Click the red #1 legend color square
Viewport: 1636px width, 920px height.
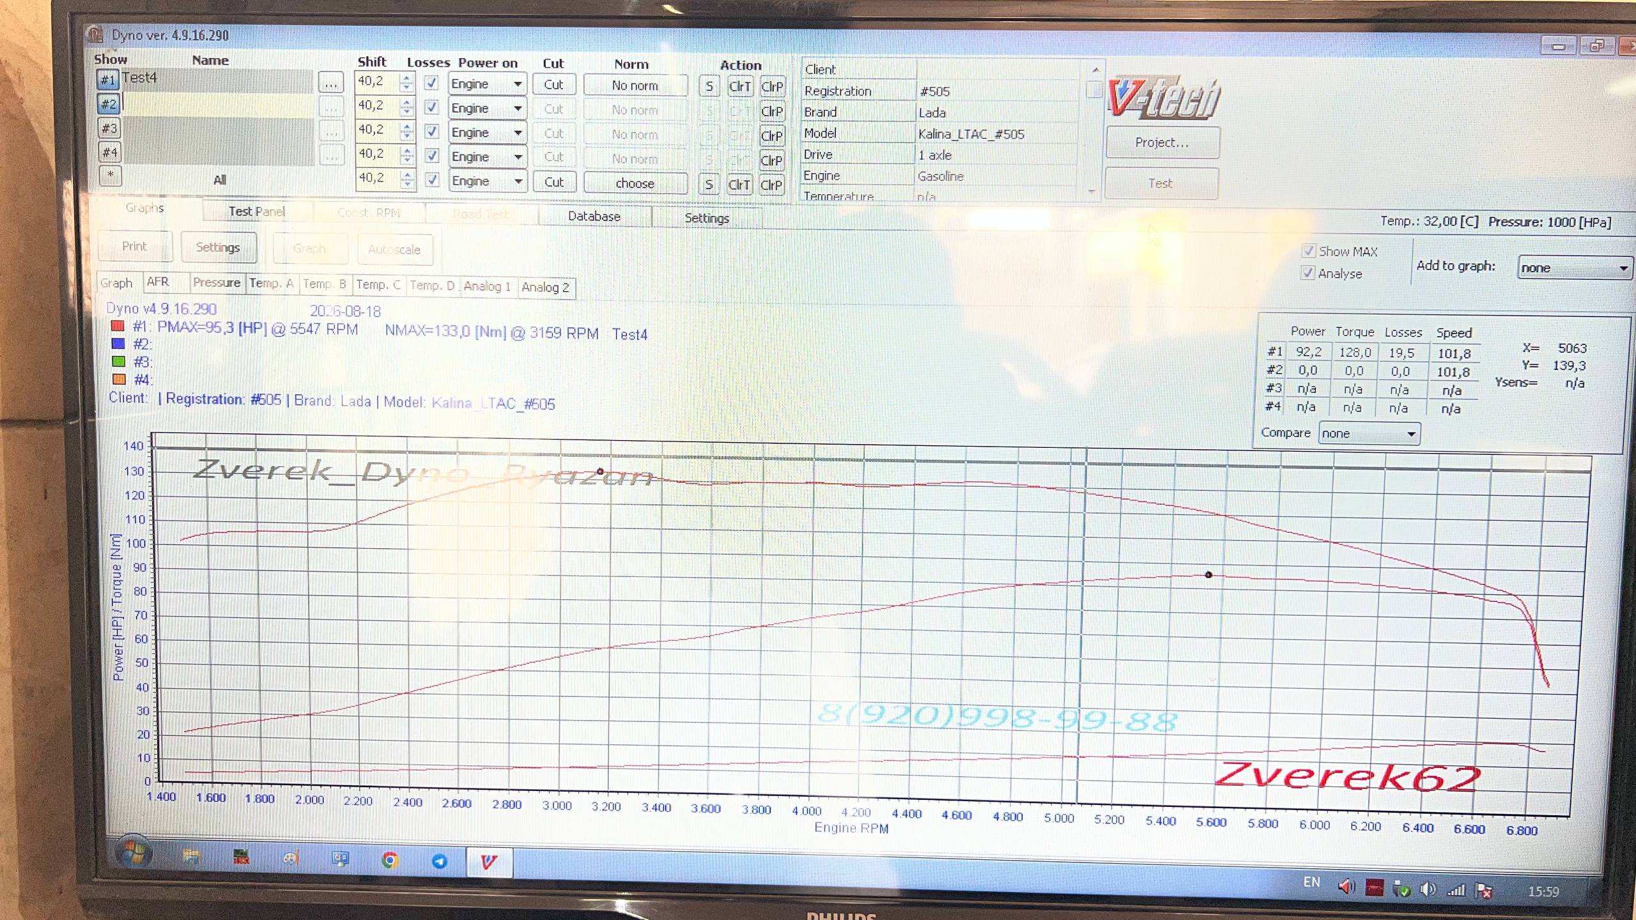(x=117, y=326)
